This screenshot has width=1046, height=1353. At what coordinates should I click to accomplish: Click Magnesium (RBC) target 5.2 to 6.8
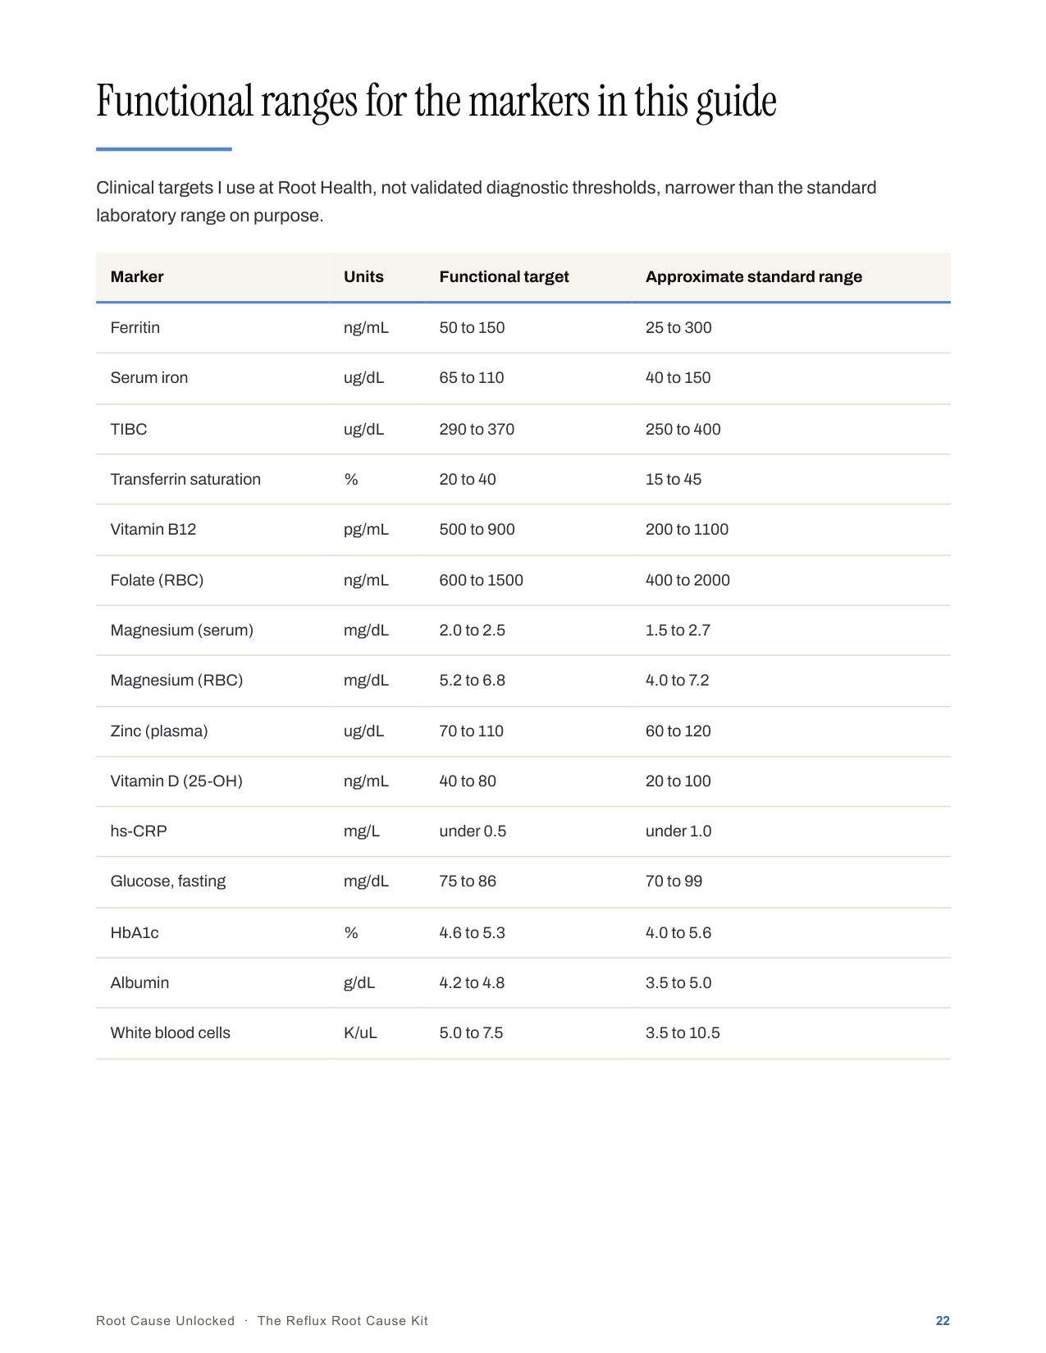[x=472, y=681]
